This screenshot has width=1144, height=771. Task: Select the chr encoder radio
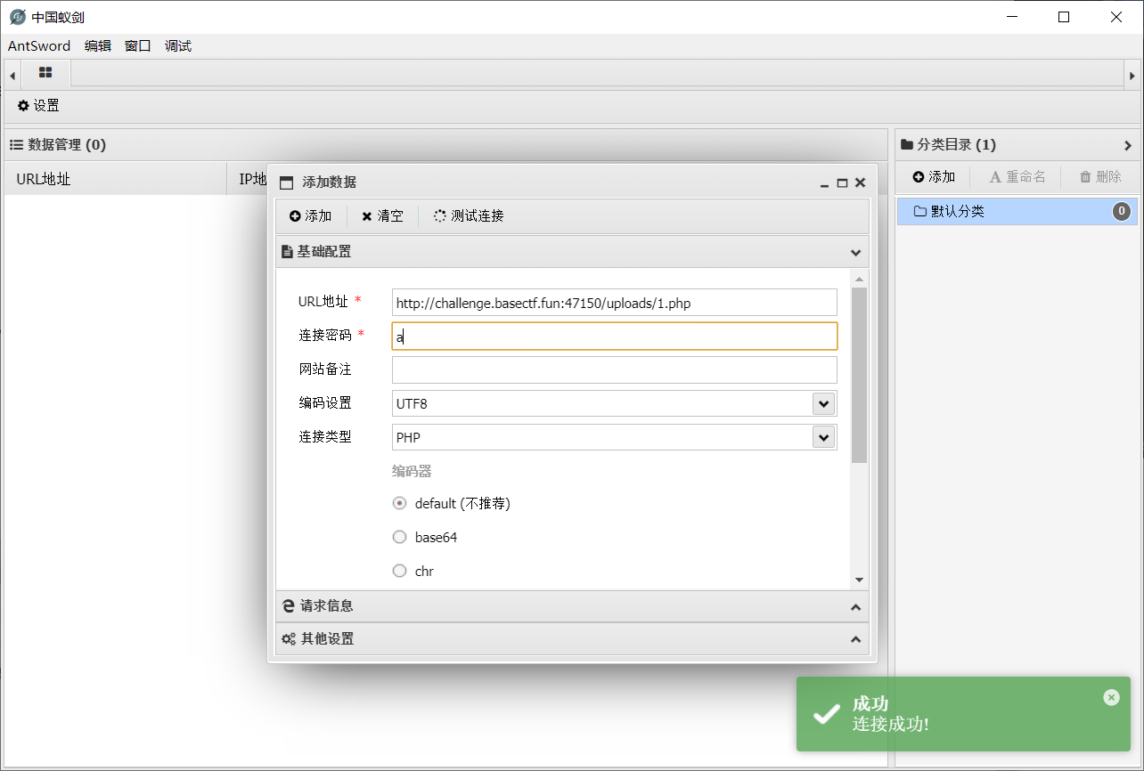399,571
